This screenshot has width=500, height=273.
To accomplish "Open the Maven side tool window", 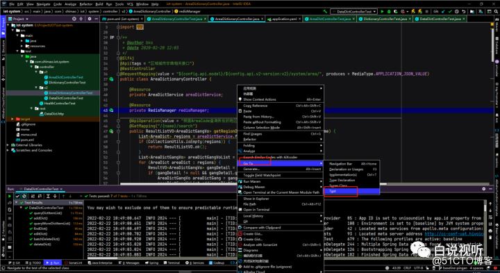I will point(497,26).
